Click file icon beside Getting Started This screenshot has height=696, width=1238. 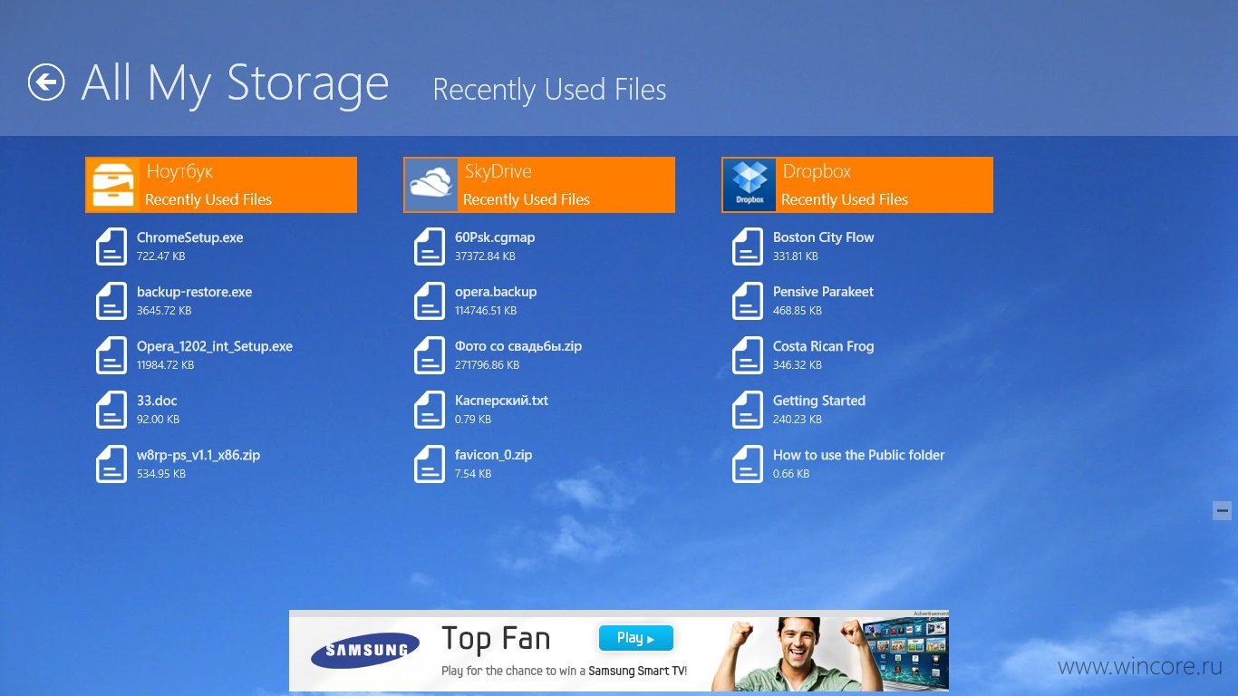point(748,410)
